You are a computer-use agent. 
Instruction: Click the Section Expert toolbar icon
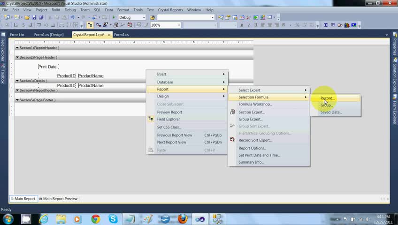(116, 25)
